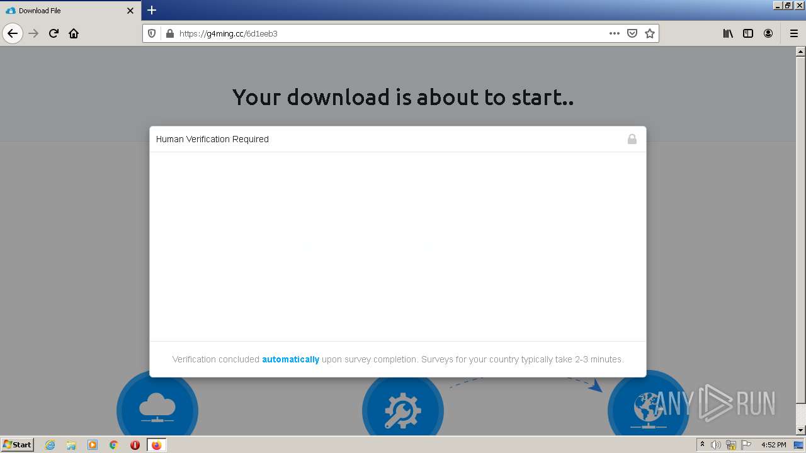Toggle the sidebar view
The width and height of the screenshot is (806, 453).
click(x=748, y=33)
